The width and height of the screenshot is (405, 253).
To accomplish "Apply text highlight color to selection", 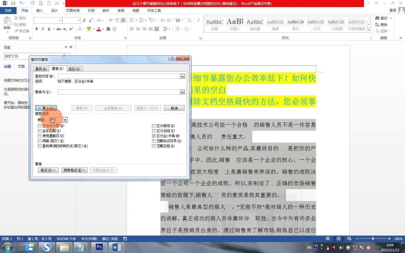I will point(88,29).
